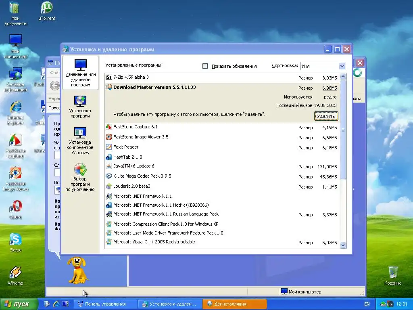Click the FastStone Capture 6.1 list icon
The height and width of the screenshot is (310, 413).
click(x=109, y=127)
